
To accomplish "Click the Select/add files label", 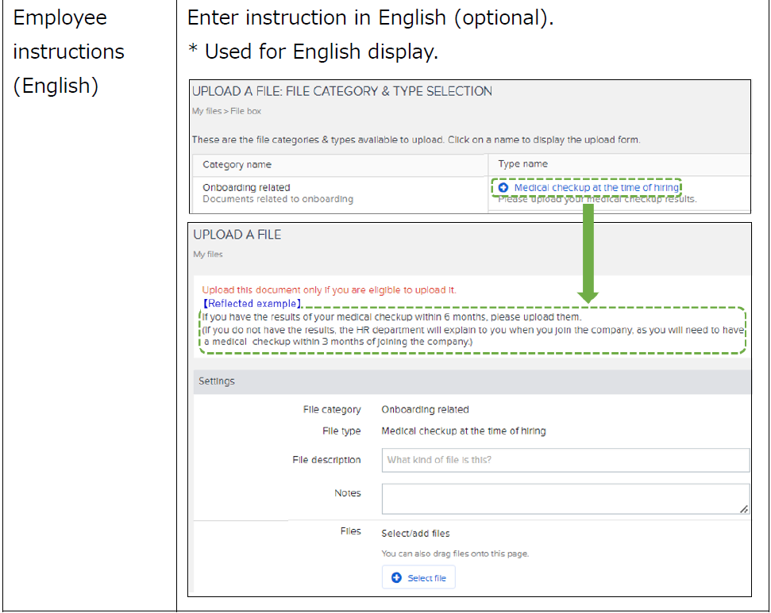I will pos(415,534).
